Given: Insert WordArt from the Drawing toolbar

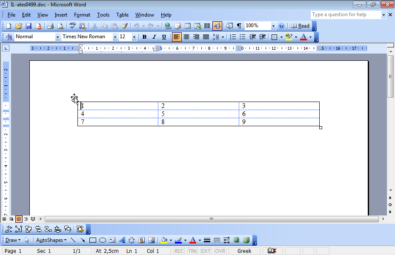Looking at the screenshot, I should [122, 240].
